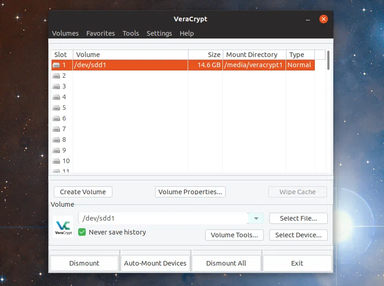Open the Volumes menu
Screen dimensions: 384x286
tap(65, 33)
